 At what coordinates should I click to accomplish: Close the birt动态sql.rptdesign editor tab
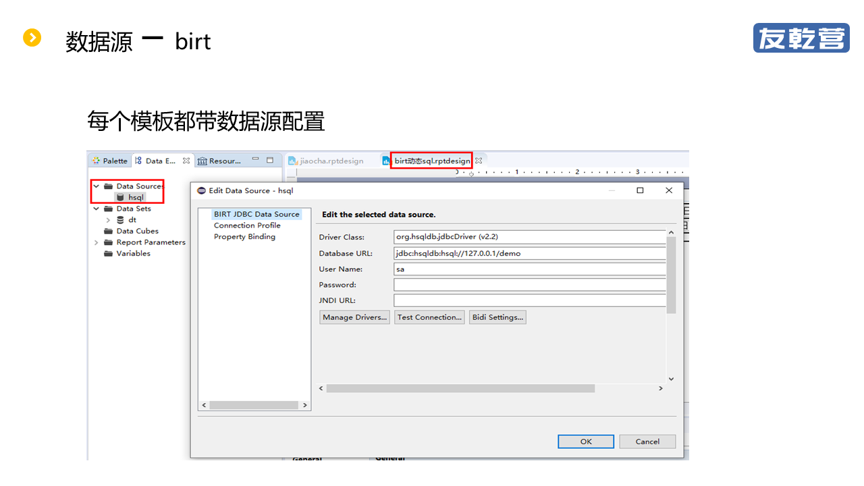tap(479, 161)
